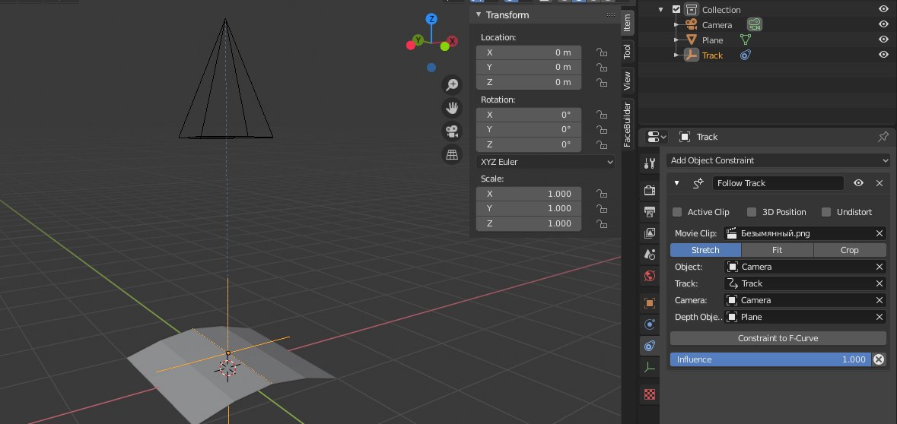Click the zoom magnifier viewport icon
Image resolution: width=897 pixels, height=424 pixels.
(x=452, y=85)
